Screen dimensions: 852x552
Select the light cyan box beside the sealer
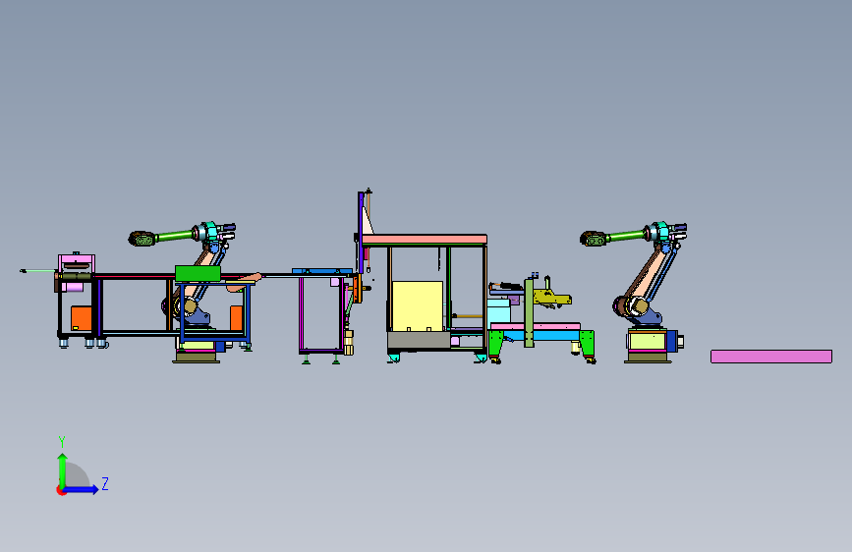pos(498,310)
